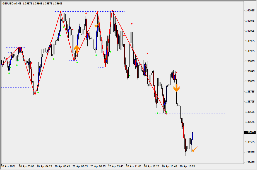Click the 20 Apr 15:05 time label
Image resolution: width=257 pixels, height=170 pixels.
[x=188, y=166]
